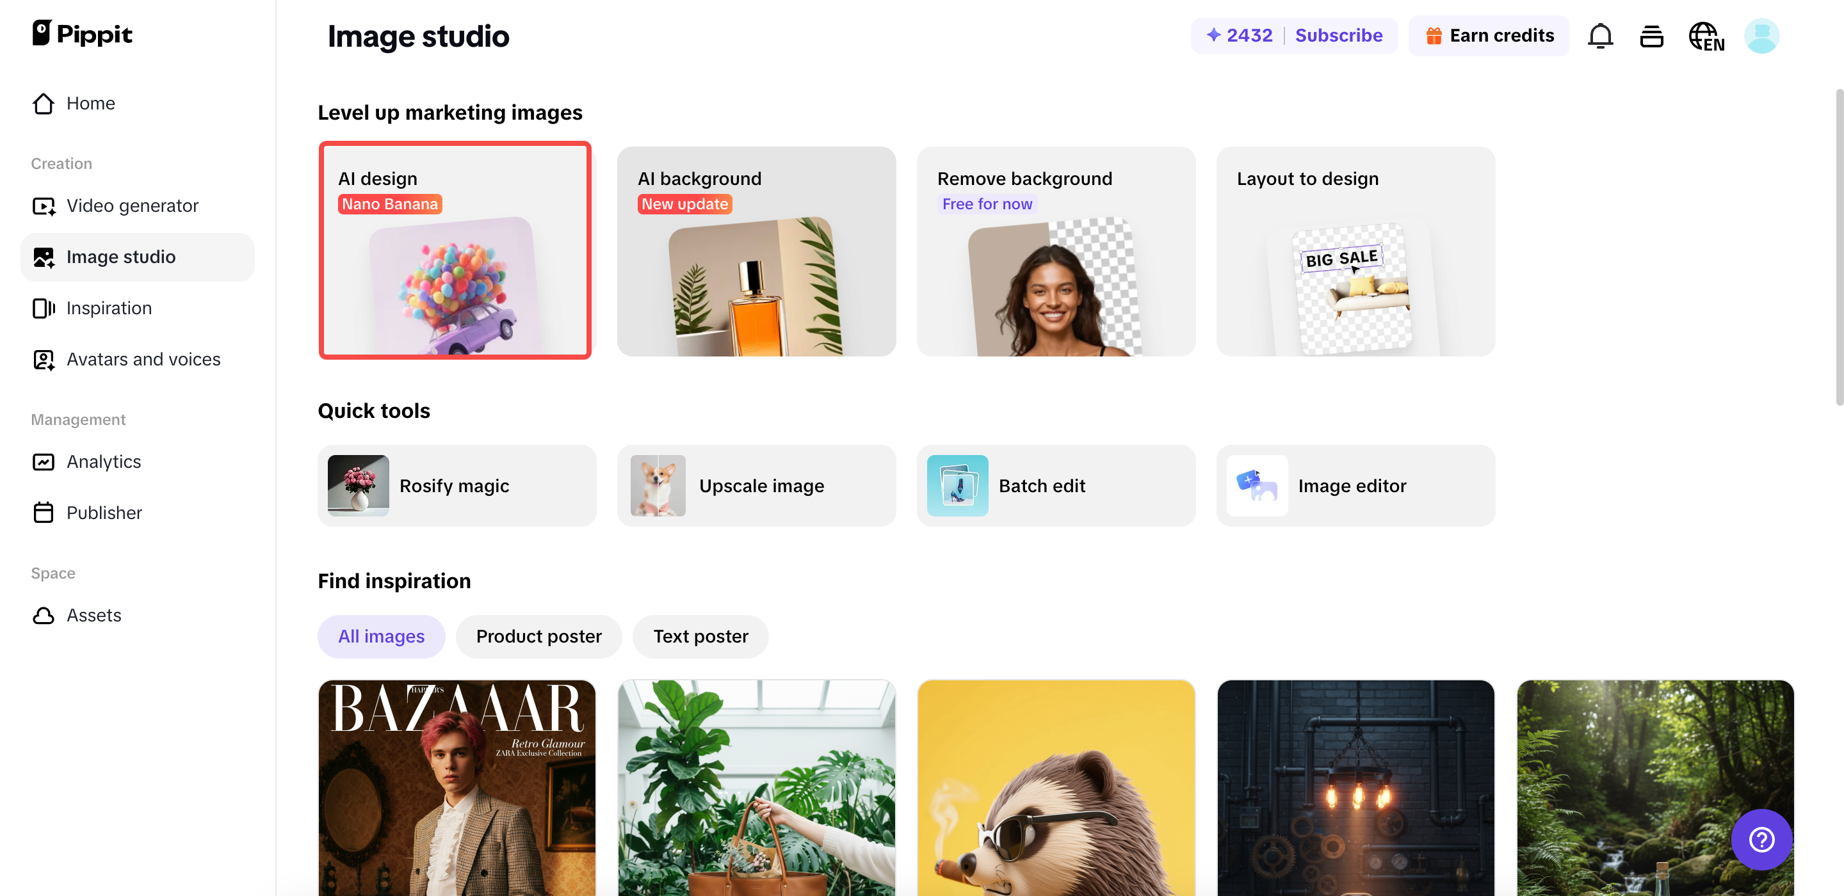Screen dimensions: 1844x896
Task: Click the notification bell icon
Action: pyautogui.click(x=1600, y=36)
